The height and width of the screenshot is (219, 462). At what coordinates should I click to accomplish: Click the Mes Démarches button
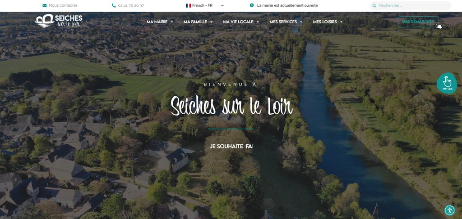click(x=418, y=22)
